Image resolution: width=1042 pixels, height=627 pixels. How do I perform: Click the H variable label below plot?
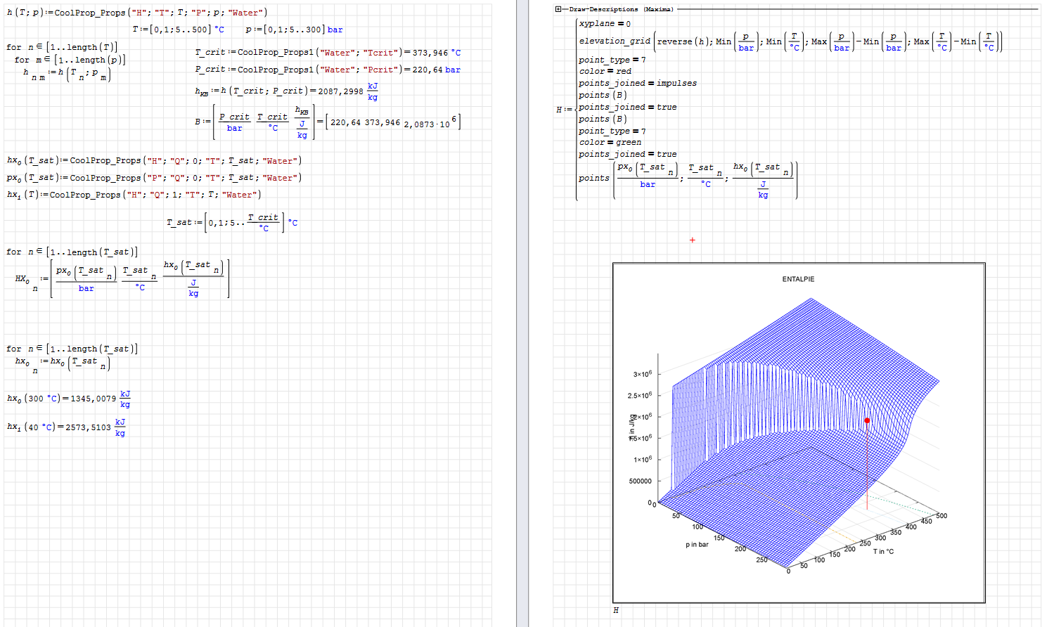pos(616,610)
